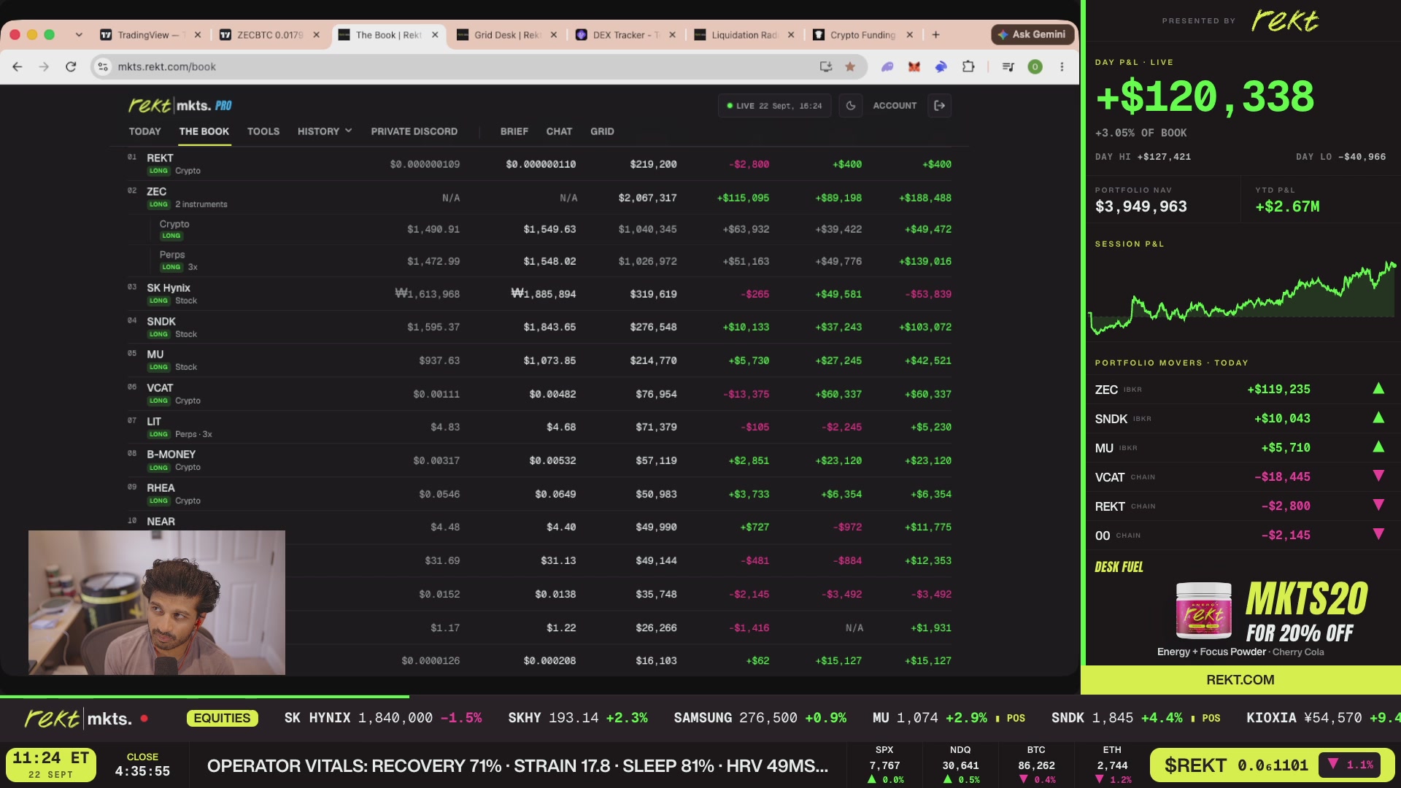Viewport: 1401px width, 788px height.
Task: Select the VCAT Crypto position row
Action: 540,394
